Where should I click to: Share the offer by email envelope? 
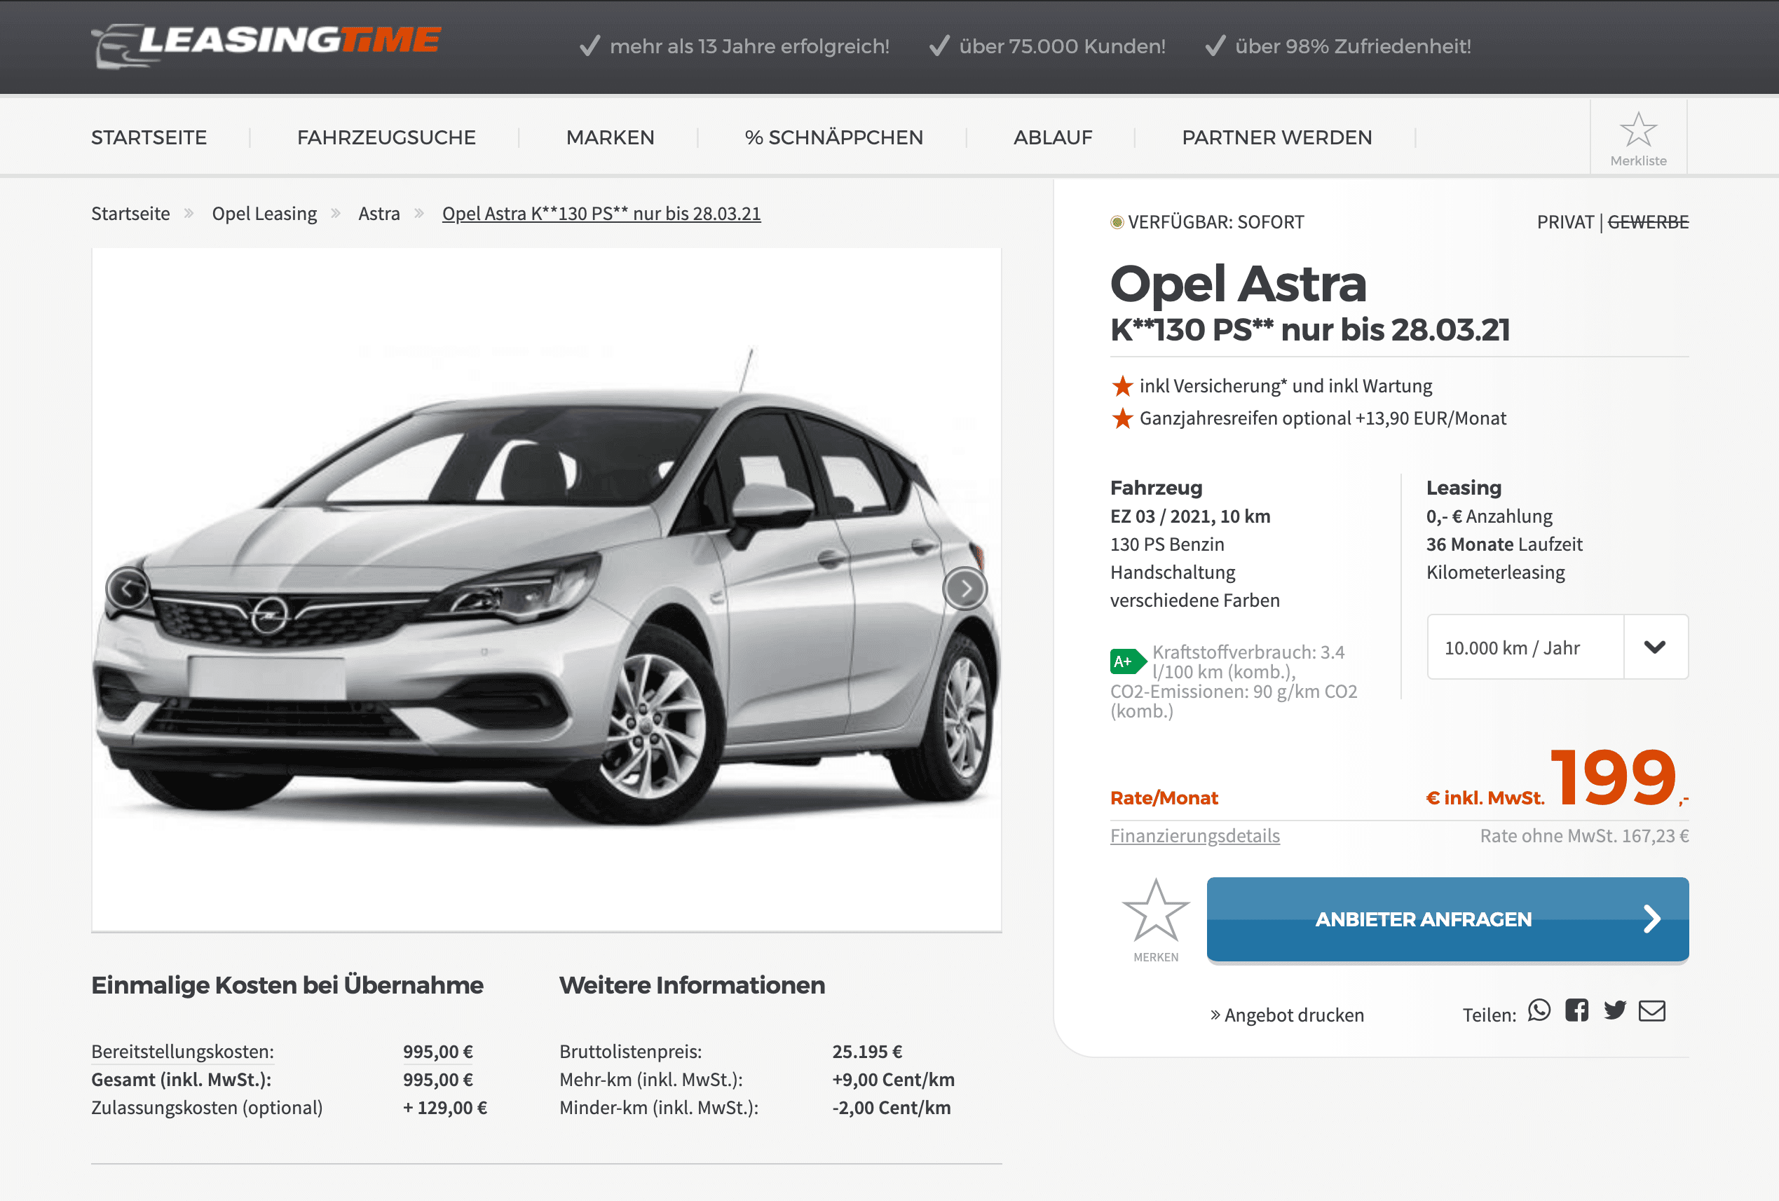tap(1652, 1011)
